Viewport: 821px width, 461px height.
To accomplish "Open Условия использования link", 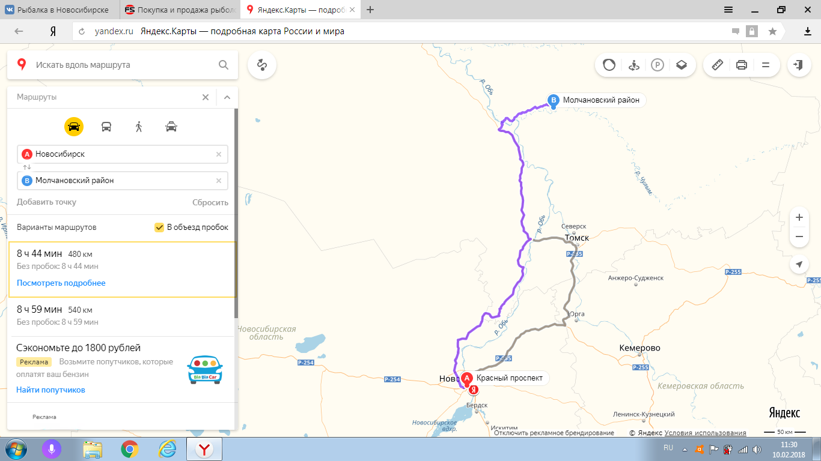I will click(x=706, y=433).
